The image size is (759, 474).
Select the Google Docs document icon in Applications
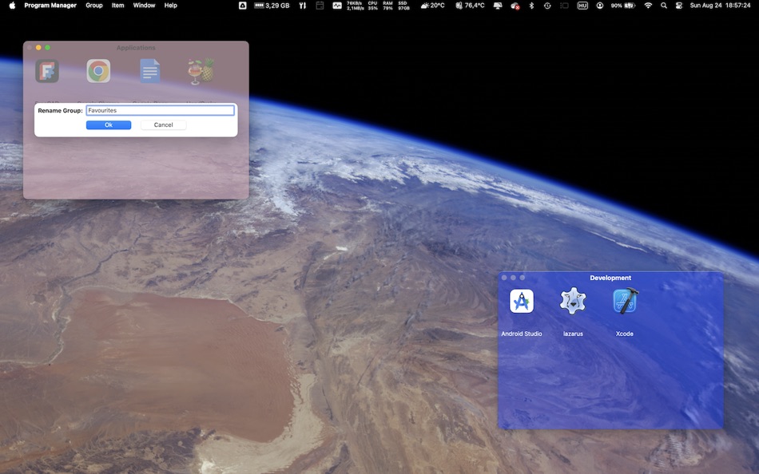[x=150, y=71]
